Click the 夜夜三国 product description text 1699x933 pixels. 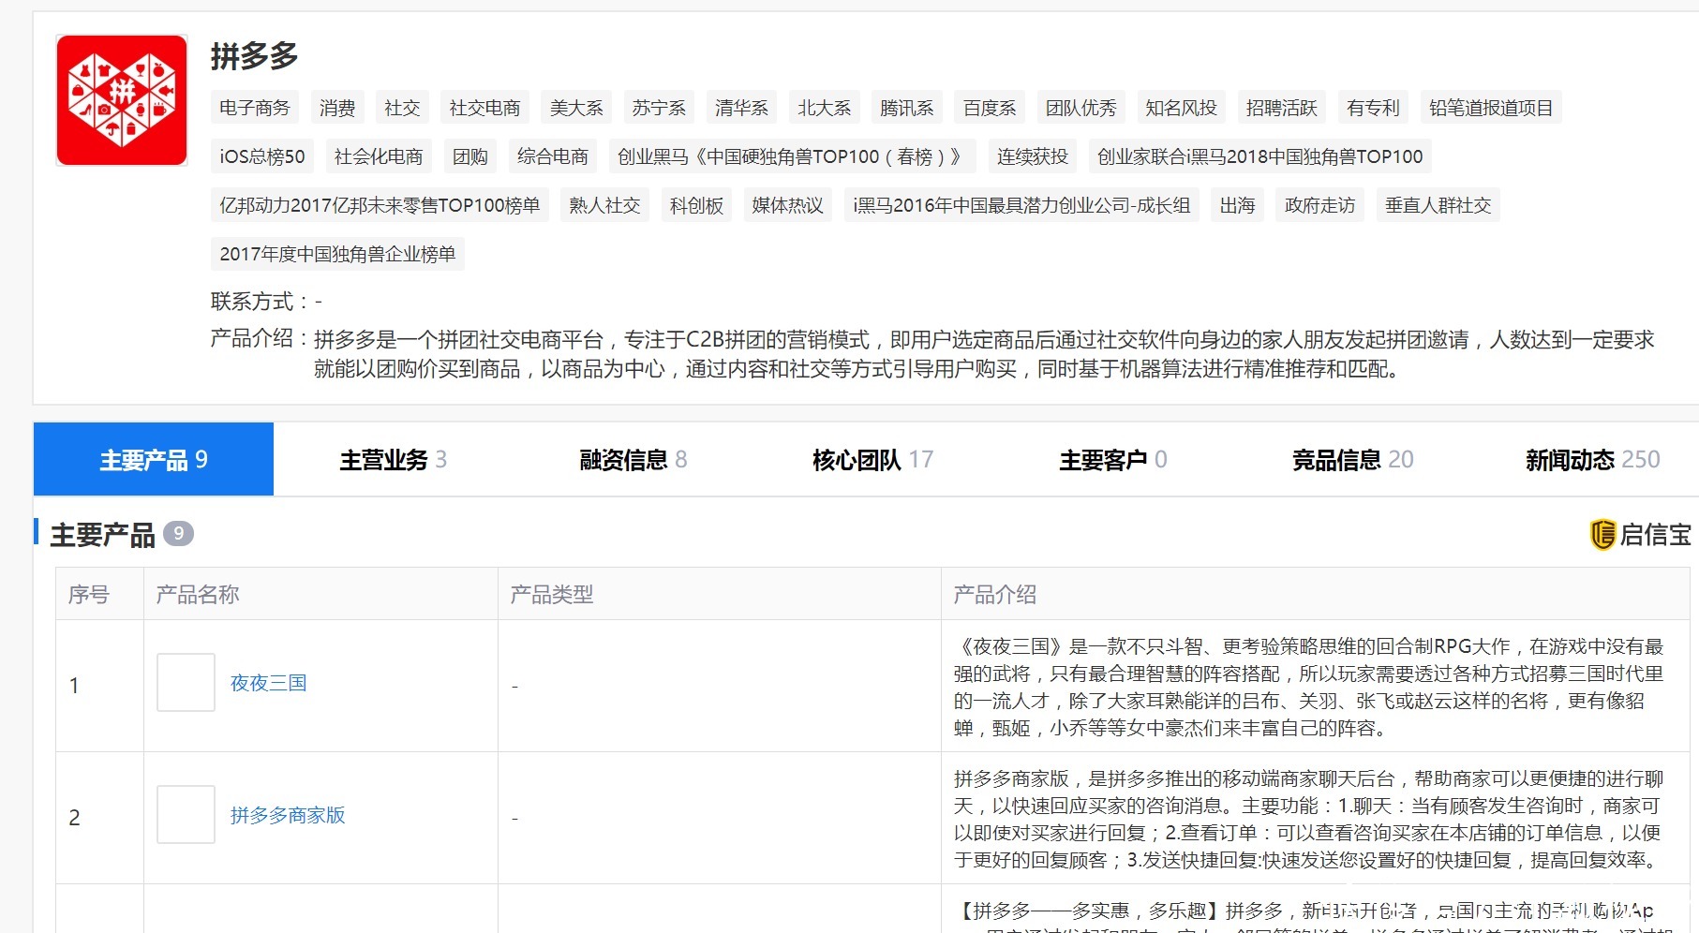coord(1309,687)
